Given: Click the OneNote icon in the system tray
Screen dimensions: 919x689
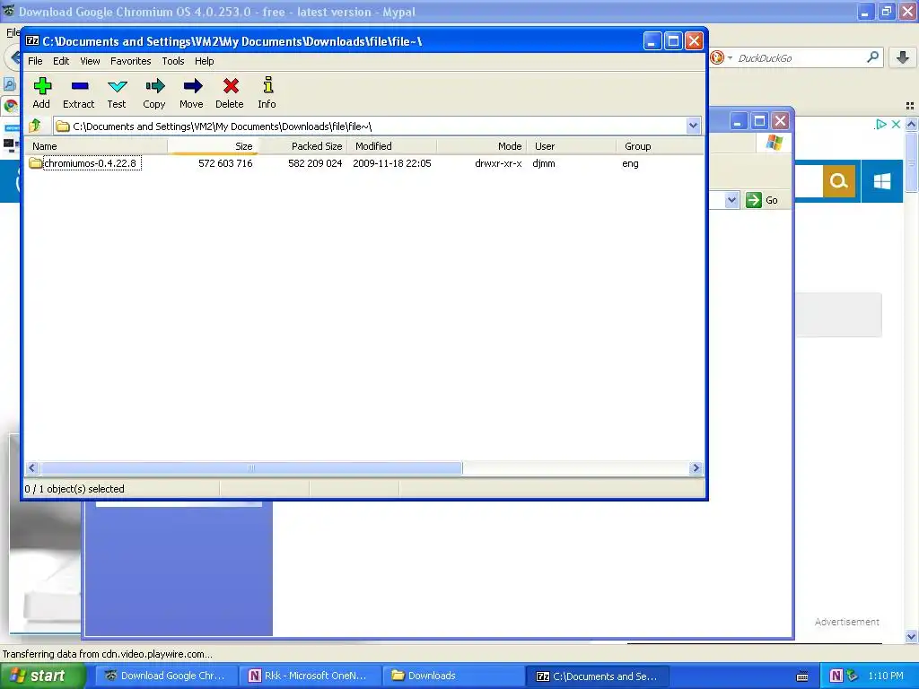Looking at the screenshot, I should (x=836, y=676).
